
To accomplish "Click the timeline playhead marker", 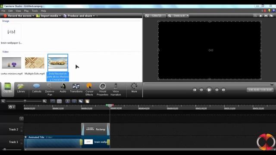I will click(110, 105).
